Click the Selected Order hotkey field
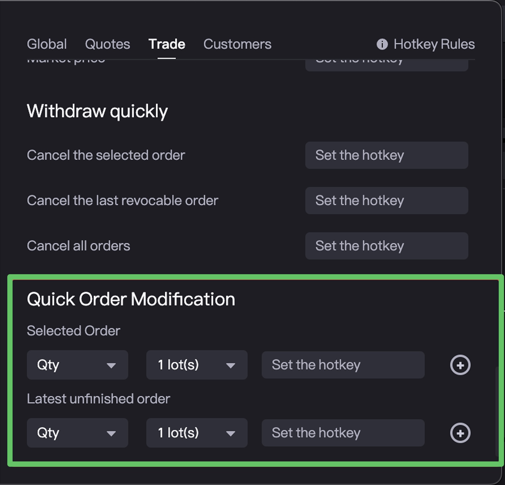 pyautogui.click(x=343, y=365)
